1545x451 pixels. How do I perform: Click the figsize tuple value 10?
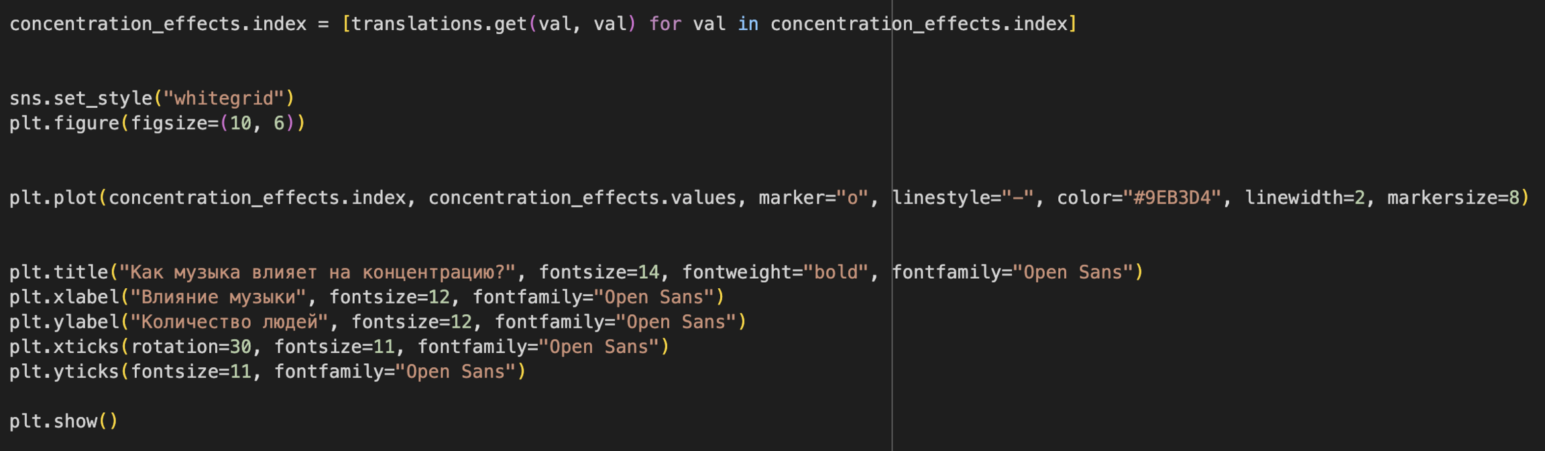tap(240, 123)
